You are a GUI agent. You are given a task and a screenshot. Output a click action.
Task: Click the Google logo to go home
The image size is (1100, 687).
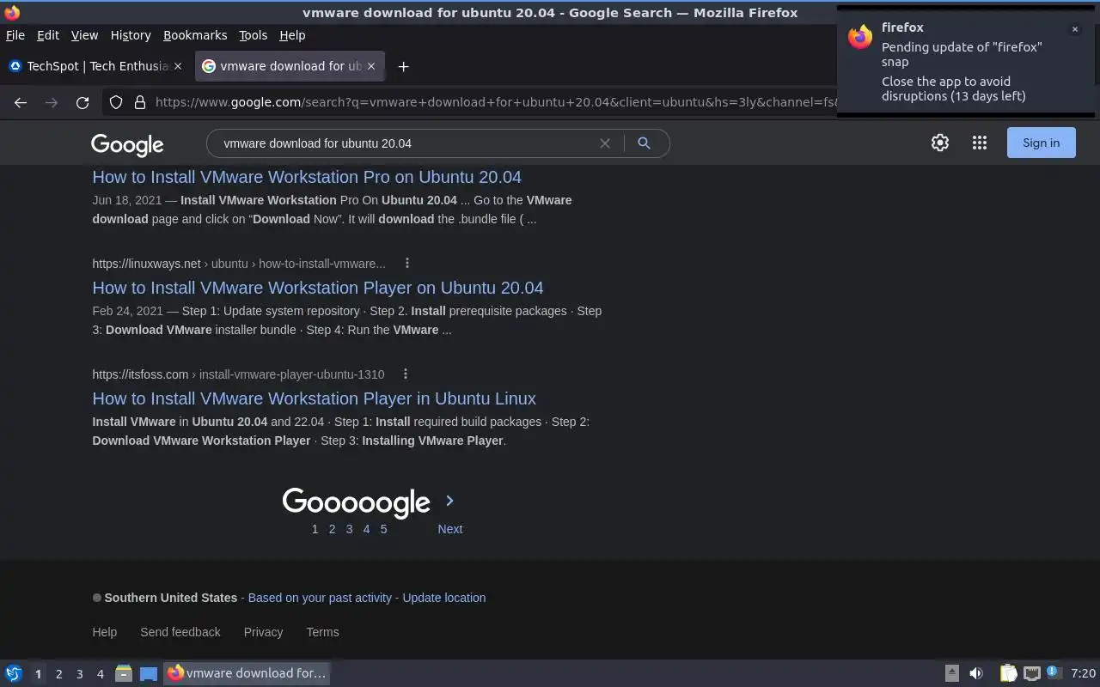pyautogui.click(x=127, y=144)
